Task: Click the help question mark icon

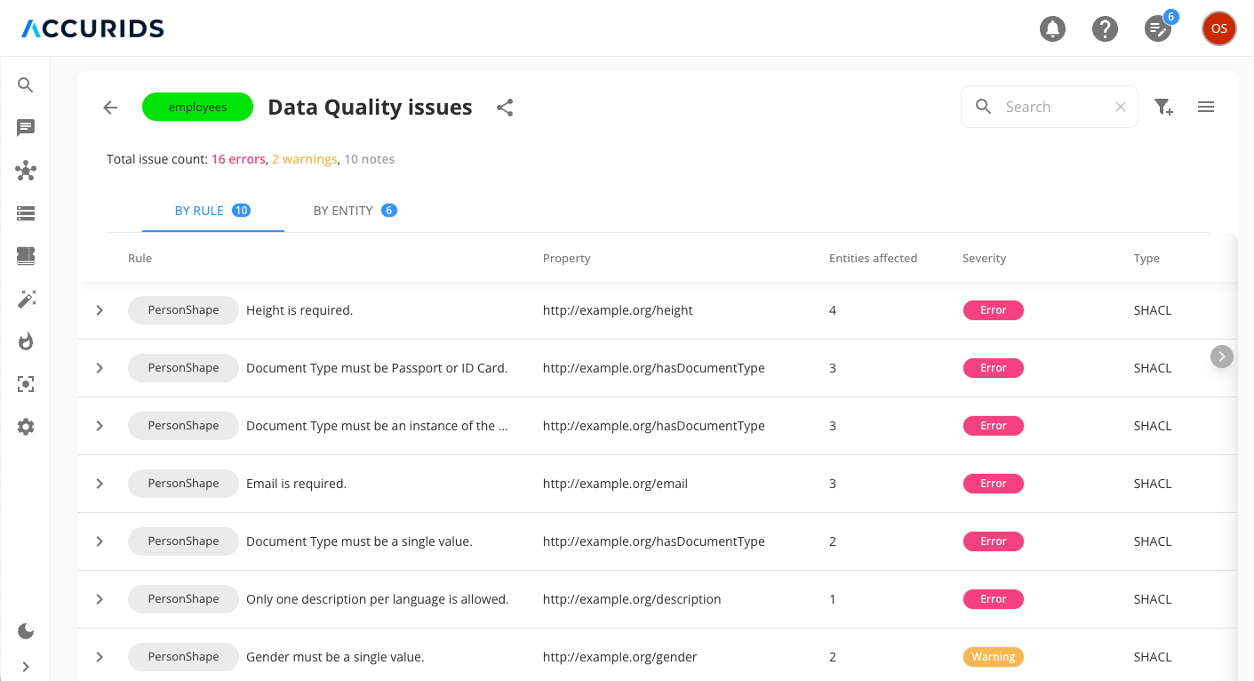Action: click(1105, 28)
